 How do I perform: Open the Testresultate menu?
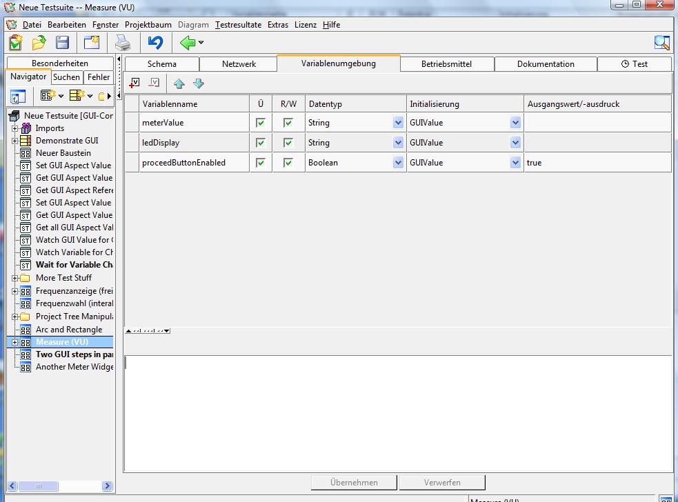(x=238, y=25)
